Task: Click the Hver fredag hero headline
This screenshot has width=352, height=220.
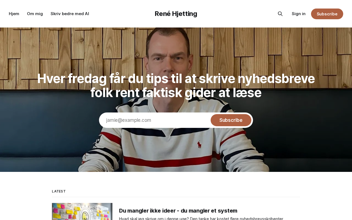Action: (x=176, y=86)
